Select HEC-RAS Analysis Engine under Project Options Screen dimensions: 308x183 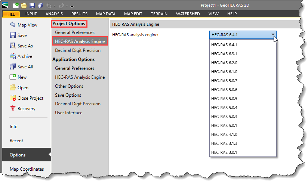click(x=80, y=41)
